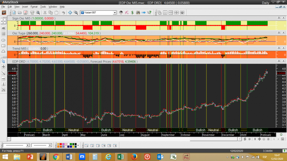Open the line style dropdown

tap(28, 145)
